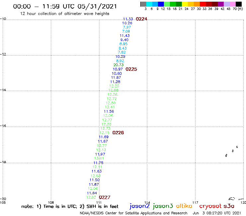Click the pink legend color swatch
Viewport: 246px width, 216px height.
[232, 4]
